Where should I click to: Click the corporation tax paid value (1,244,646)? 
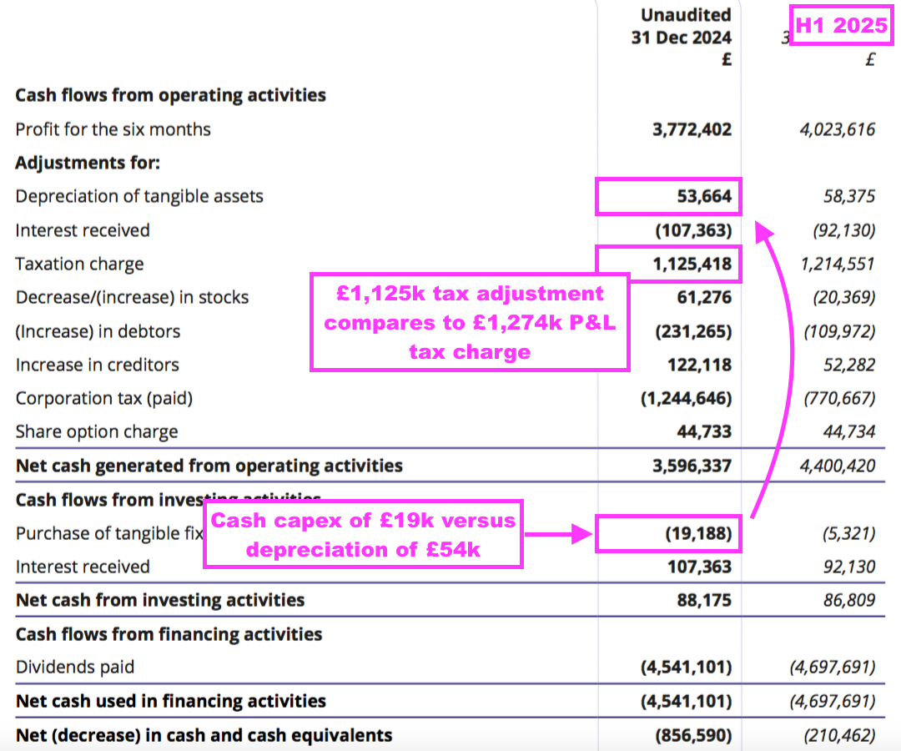[686, 398]
